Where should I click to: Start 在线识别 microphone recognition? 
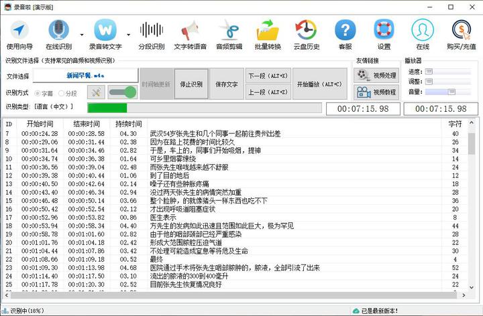click(58, 35)
